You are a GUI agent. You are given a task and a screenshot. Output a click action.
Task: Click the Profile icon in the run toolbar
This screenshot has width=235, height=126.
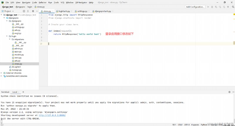pyautogui.click(x=220, y=7)
